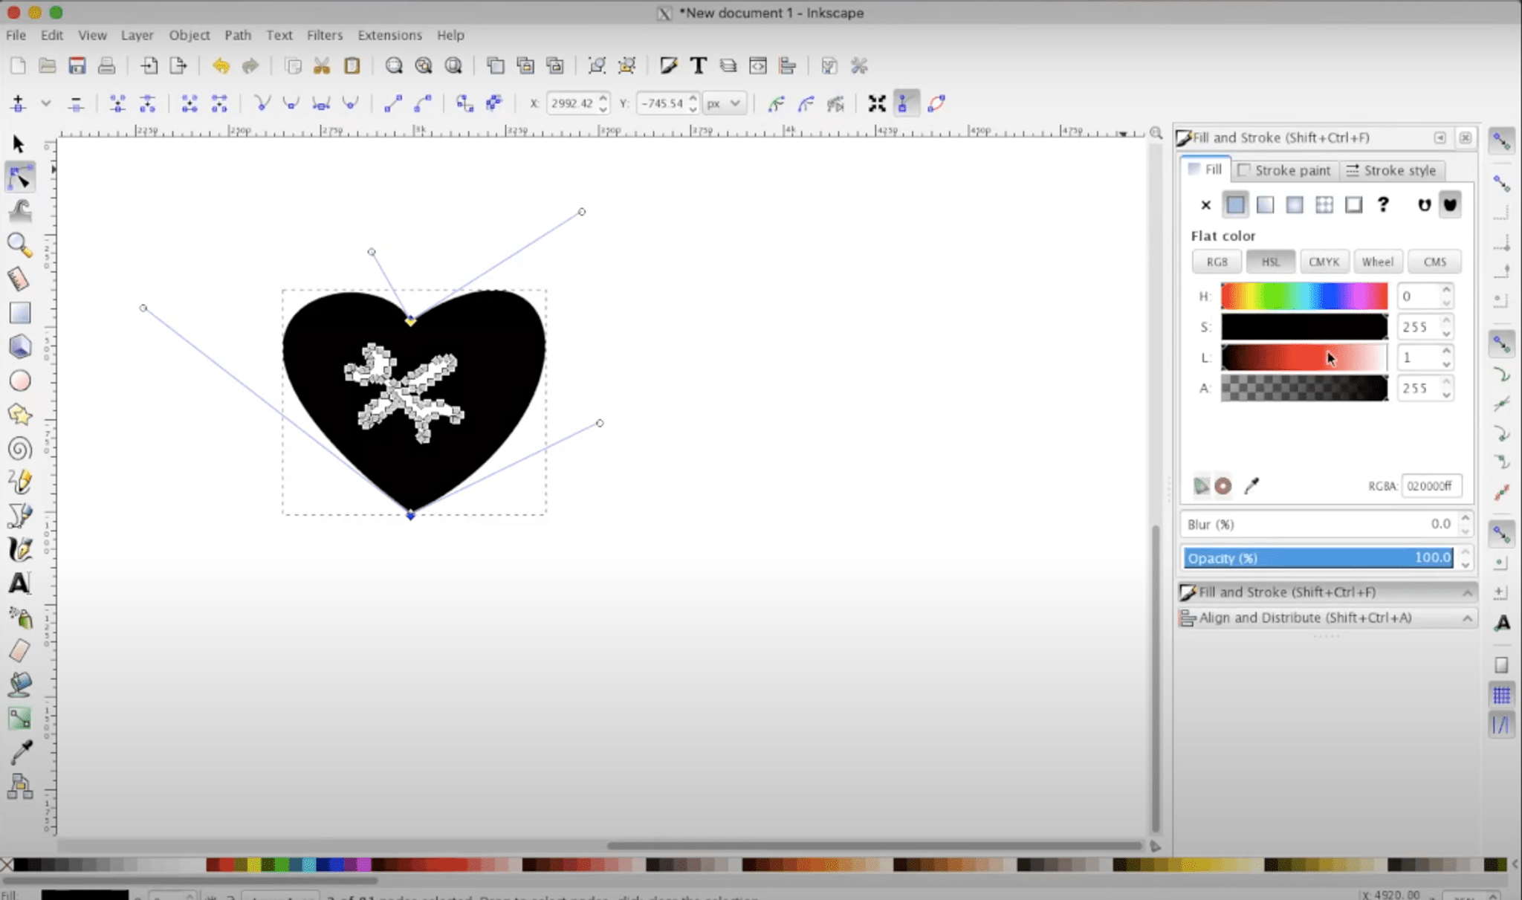
Task: Set fill to No paint (X)
Action: (x=1205, y=204)
